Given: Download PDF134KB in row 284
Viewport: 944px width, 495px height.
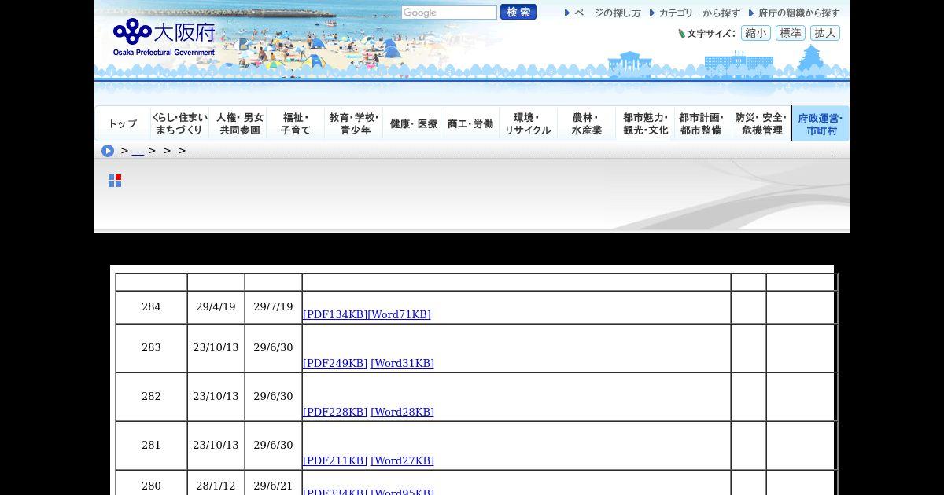Looking at the screenshot, I should [x=335, y=314].
